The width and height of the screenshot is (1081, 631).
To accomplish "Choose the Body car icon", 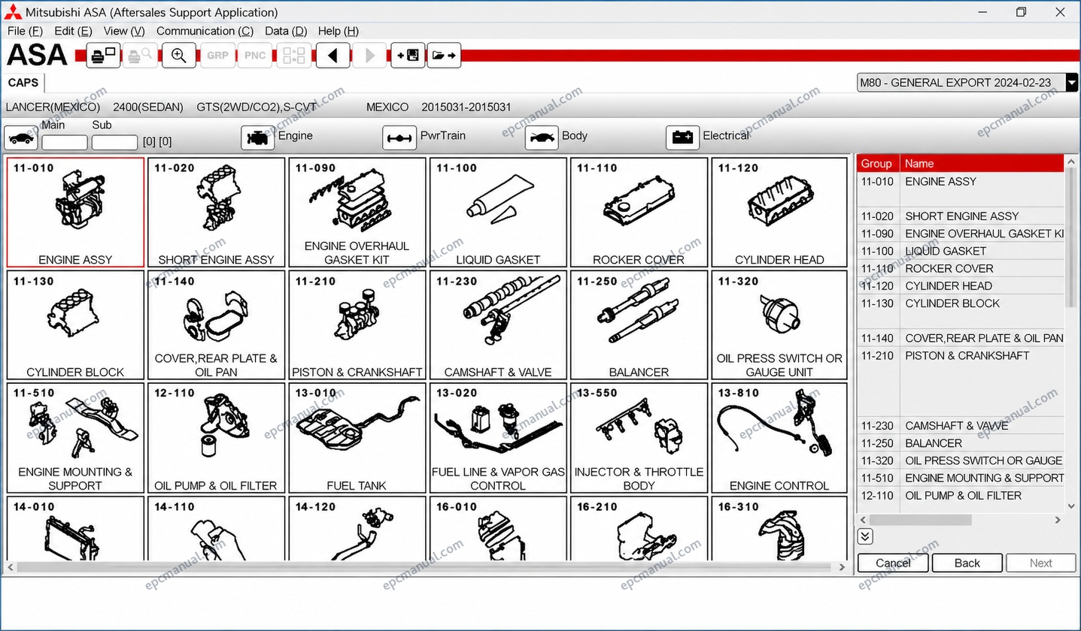I will tap(542, 137).
